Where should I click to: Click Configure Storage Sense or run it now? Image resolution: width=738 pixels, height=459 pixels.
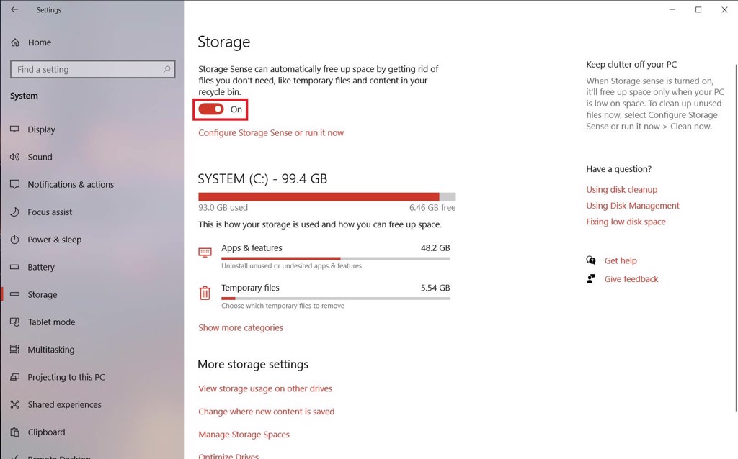pyautogui.click(x=271, y=132)
